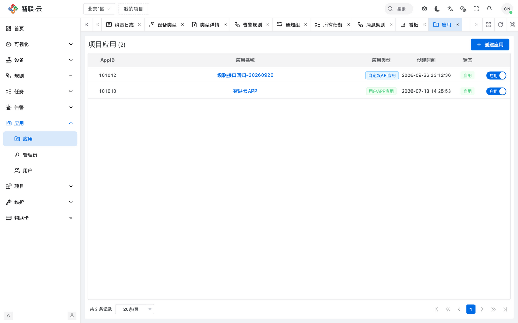Go to 首页 in the sidebar

click(x=40, y=28)
